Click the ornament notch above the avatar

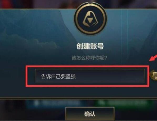click(91, 3)
